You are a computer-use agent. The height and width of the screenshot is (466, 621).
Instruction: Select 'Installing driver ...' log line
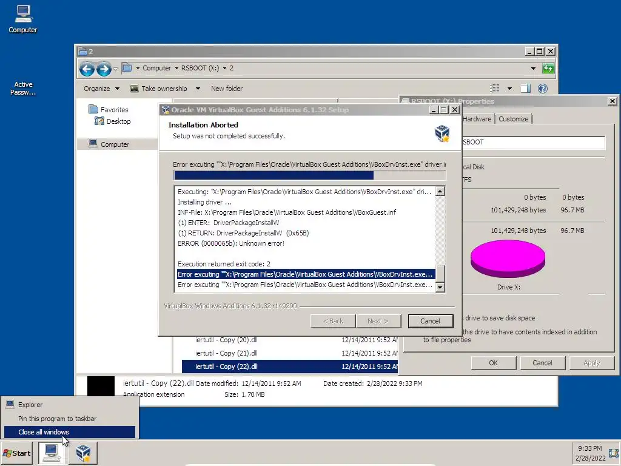[205, 202]
